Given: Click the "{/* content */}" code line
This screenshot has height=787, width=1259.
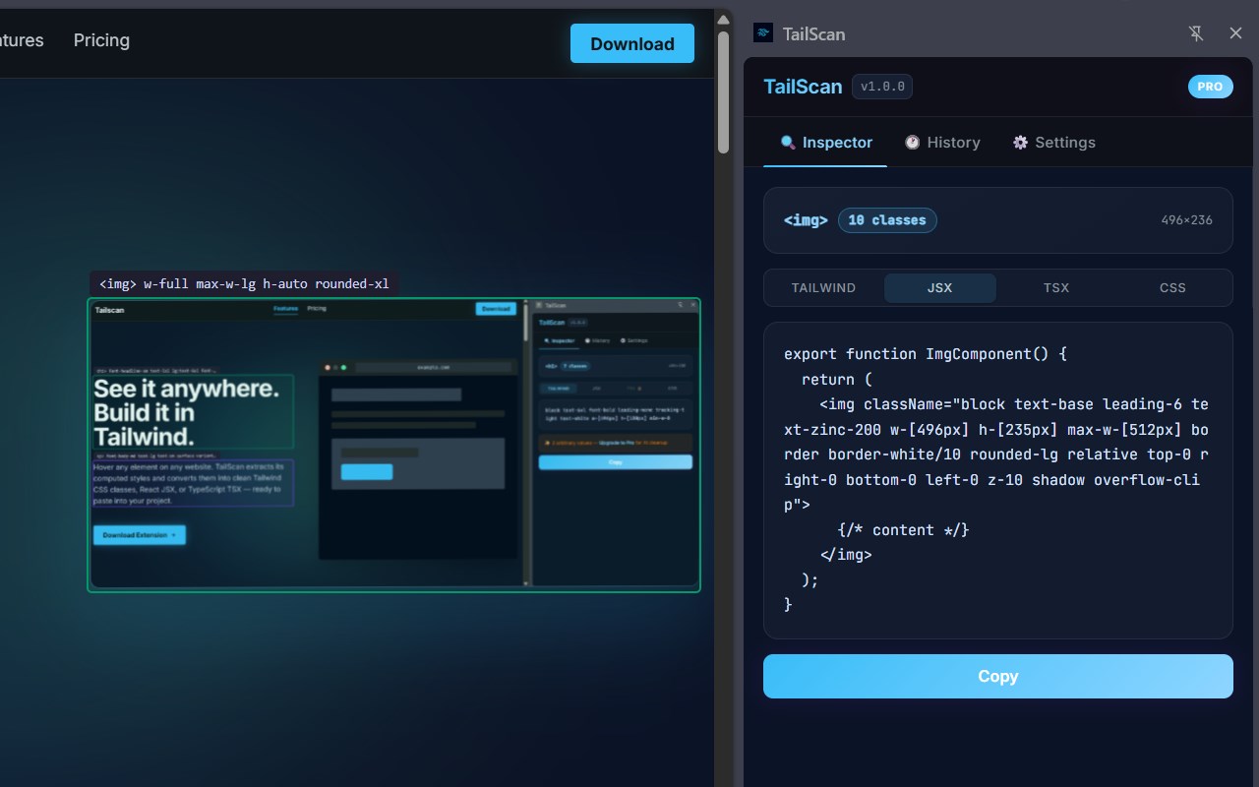Looking at the screenshot, I should coord(904,530).
